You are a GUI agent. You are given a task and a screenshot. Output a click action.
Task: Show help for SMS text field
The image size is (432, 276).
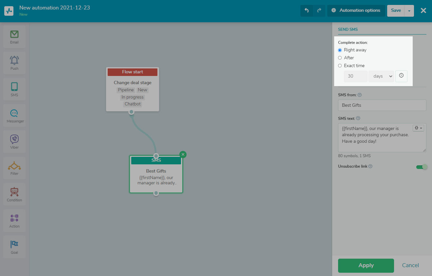358,118
